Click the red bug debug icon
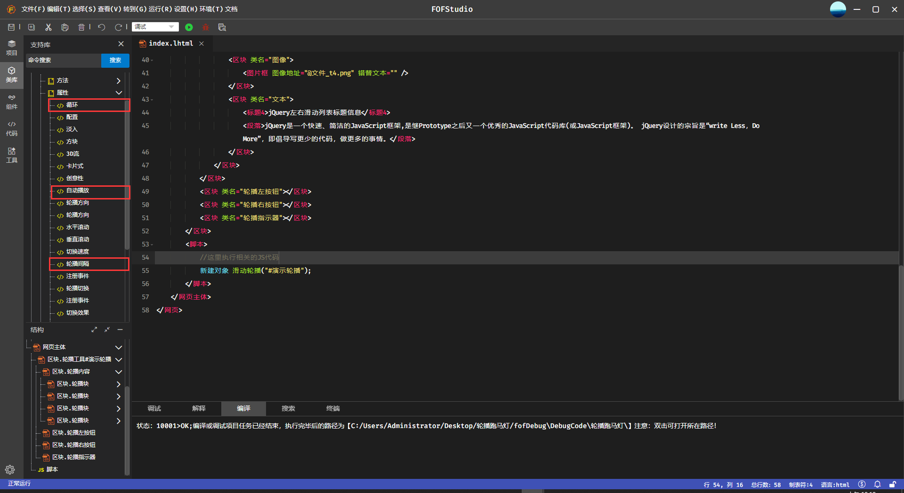Image resolution: width=904 pixels, height=493 pixels. tap(205, 27)
